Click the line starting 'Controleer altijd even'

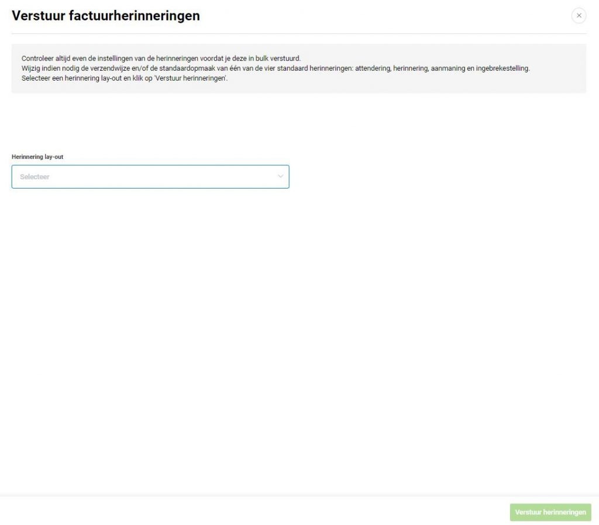click(161, 58)
